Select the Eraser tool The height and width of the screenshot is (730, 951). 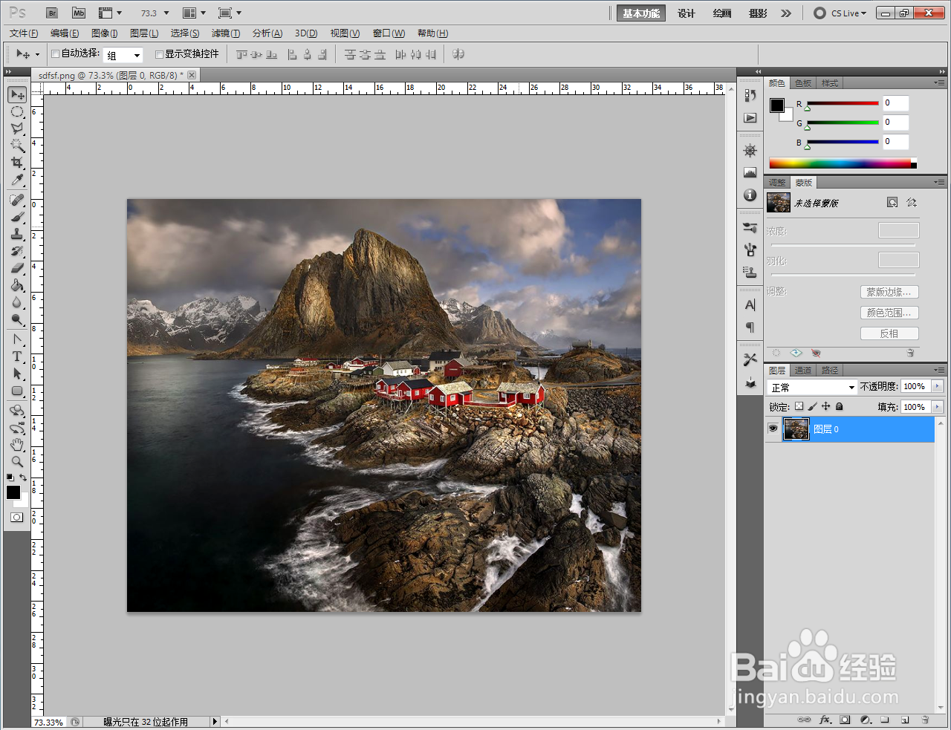point(17,268)
